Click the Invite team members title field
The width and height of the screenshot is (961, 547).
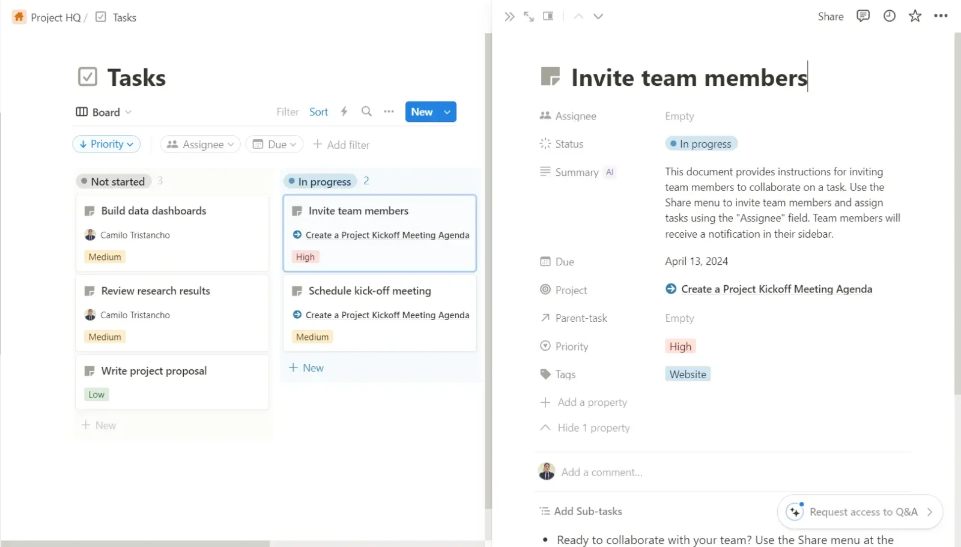(689, 77)
